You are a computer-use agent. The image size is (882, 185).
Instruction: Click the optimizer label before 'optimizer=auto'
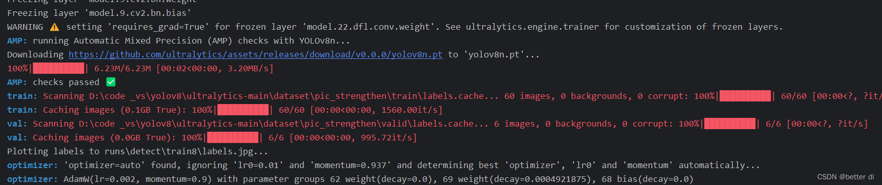(32, 165)
